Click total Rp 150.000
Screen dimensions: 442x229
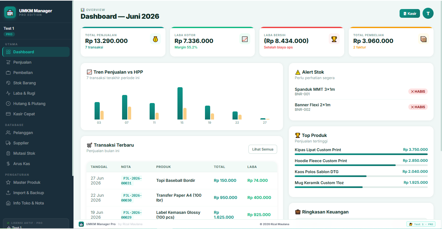tap(225, 181)
